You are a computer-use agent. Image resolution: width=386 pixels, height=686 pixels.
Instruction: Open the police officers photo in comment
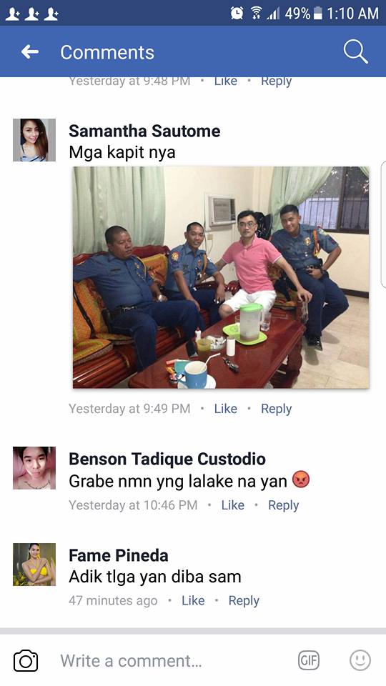click(221, 277)
